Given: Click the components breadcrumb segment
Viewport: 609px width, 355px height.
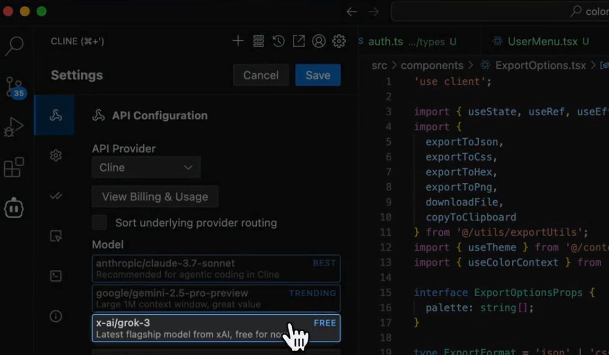Looking at the screenshot, I should 431,66.
